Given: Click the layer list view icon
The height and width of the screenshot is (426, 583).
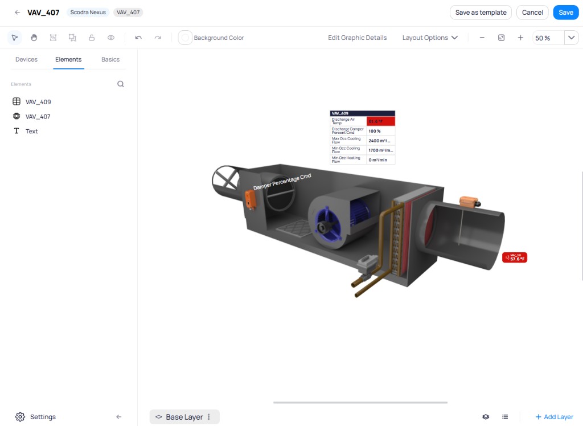Looking at the screenshot, I should (505, 417).
